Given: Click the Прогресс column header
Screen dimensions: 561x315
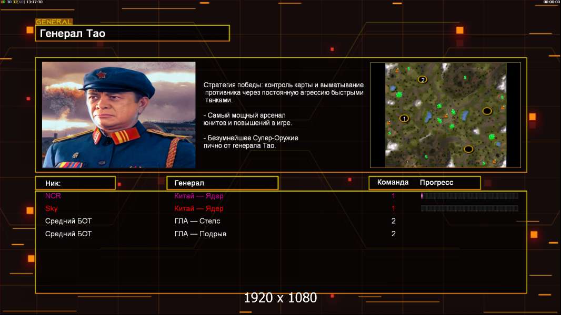Looking at the screenshot, I should (x=436, y=182).
